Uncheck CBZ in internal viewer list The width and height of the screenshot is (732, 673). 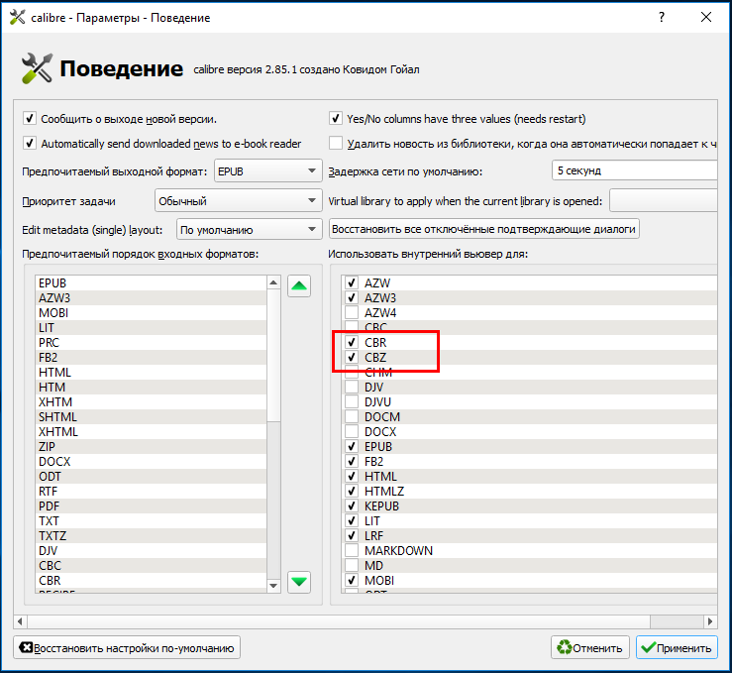click(352, 357)
